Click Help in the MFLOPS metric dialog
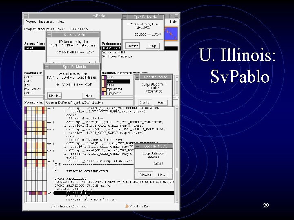The image size is (294, 220). click(153, 46)
